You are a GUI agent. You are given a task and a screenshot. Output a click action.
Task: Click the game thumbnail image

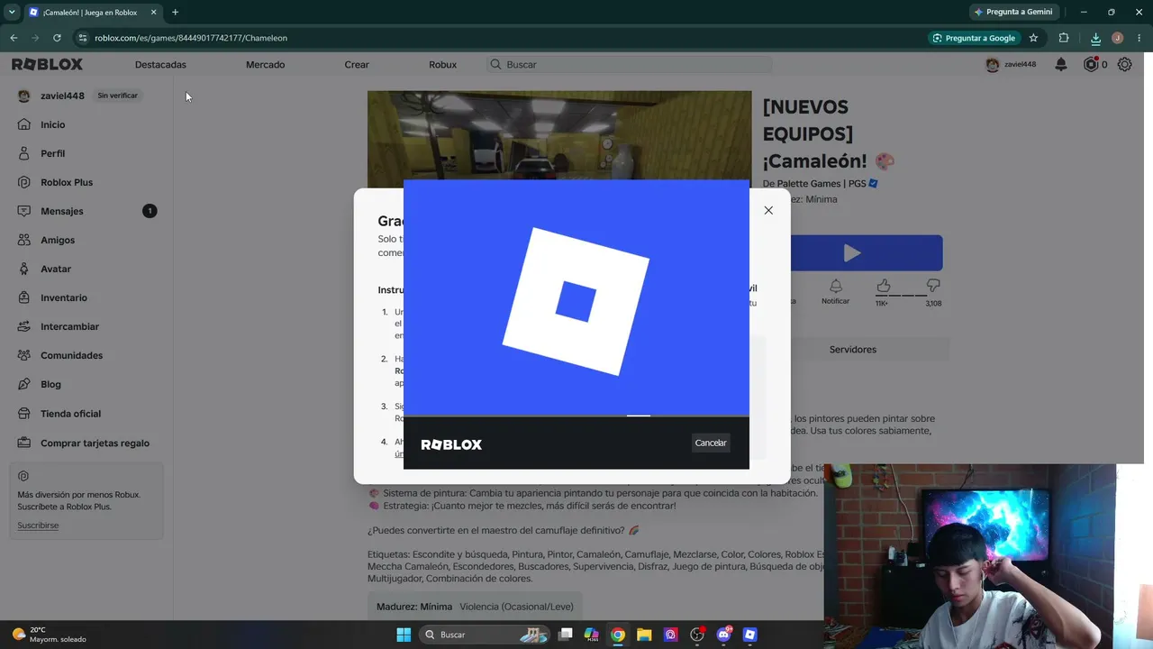[558, 135]
